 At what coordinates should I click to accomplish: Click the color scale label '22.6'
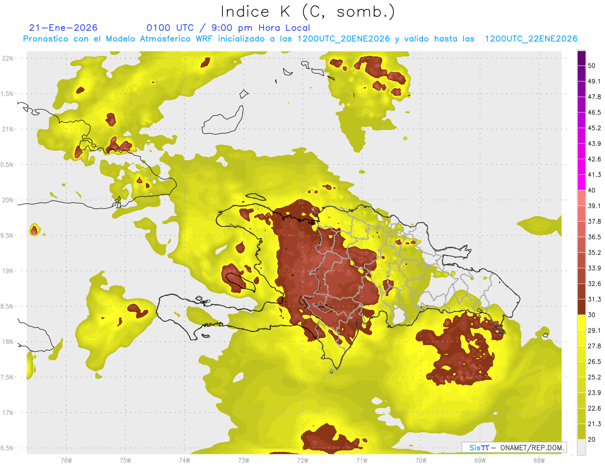point(594,409)
